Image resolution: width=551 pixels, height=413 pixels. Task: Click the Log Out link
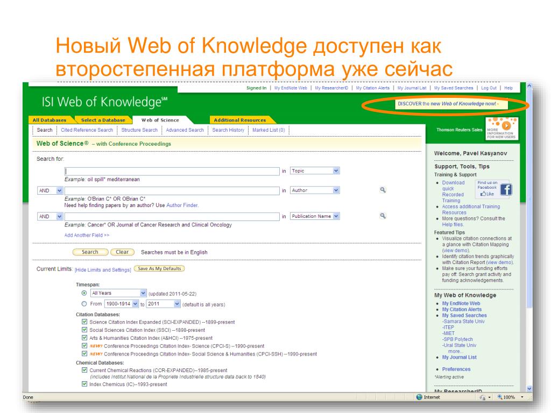point(489,88)
